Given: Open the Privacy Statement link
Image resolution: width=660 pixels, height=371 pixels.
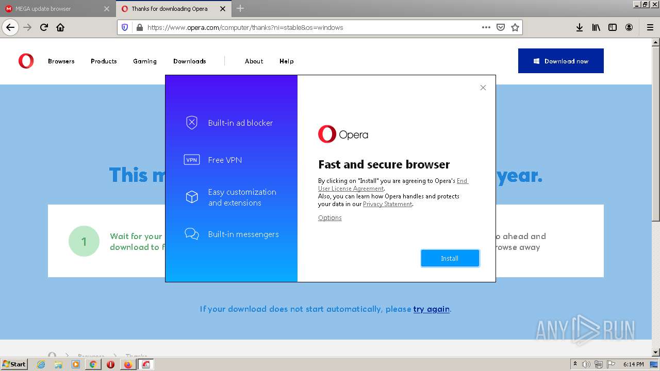Looking at the screenshot, I should (x=387, y=204).
